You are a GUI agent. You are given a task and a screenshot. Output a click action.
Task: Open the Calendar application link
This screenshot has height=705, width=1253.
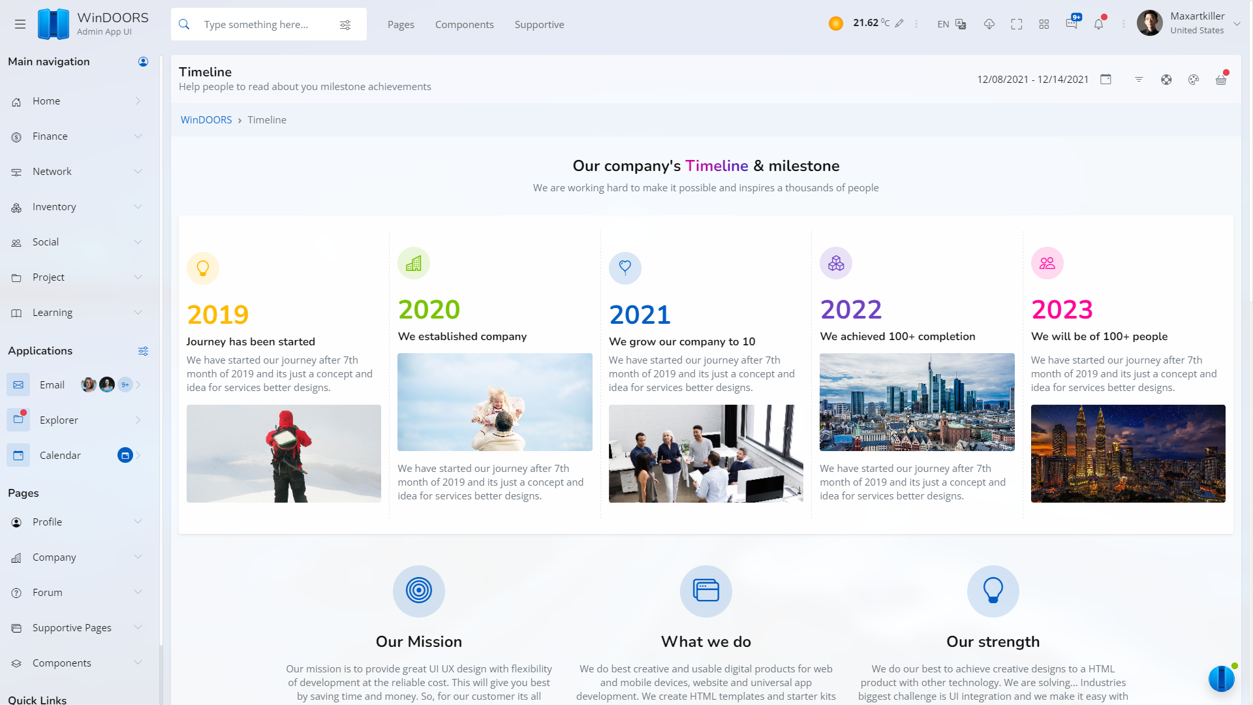[60, 456]
